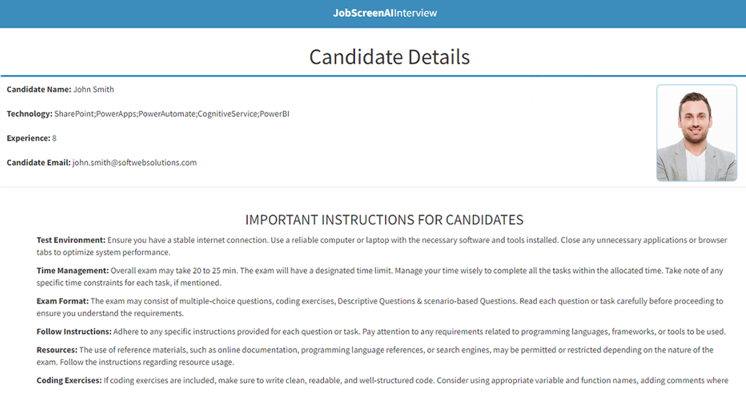
Task: Click the Coding Exercises instruction label
Action: pyautogui.click(x=69, y=381)
